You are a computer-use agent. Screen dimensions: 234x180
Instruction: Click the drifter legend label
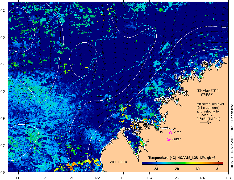click(x=176, y=139)
